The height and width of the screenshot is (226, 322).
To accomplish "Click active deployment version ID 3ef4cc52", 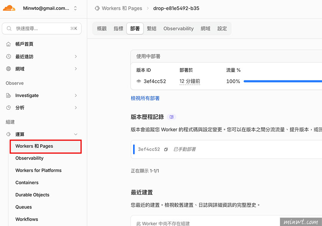I will 155,81.
